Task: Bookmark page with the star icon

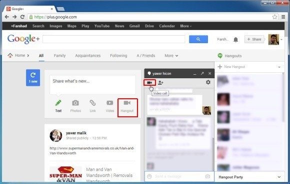Action: tap(274, 17)
